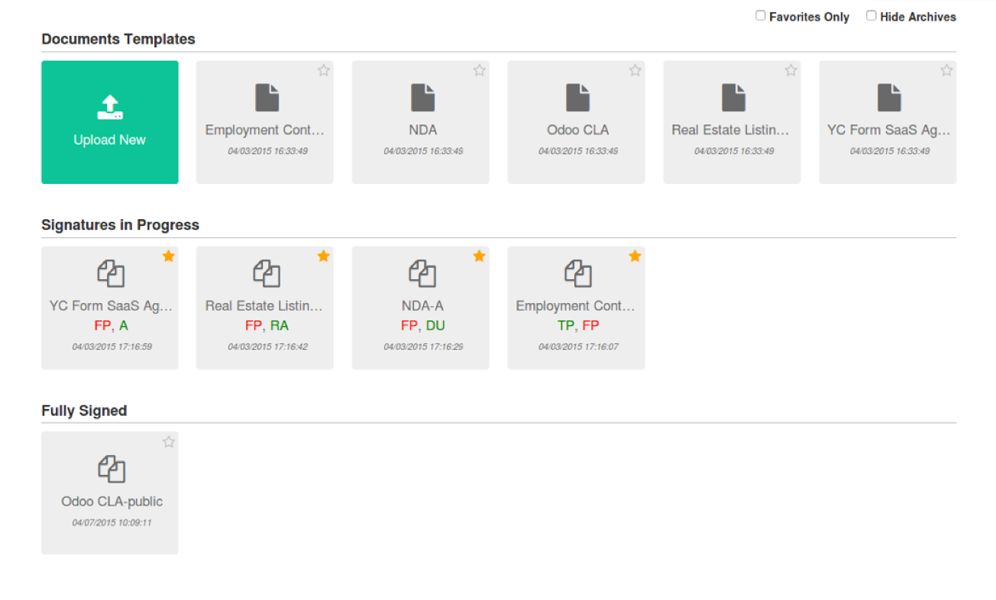Click the Upload New template tile
This screenshot has width=996, height=600.
110,122
